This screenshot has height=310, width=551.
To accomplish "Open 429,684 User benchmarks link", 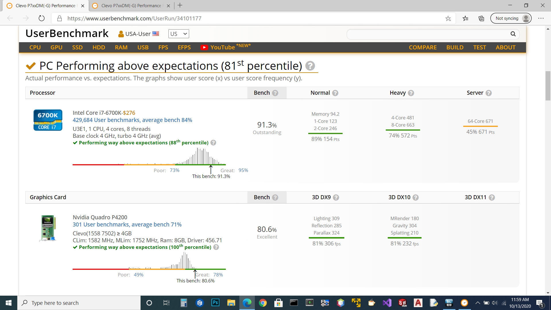I will point(132,120).
